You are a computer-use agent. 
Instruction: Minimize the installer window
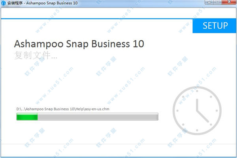pos(209,2)
